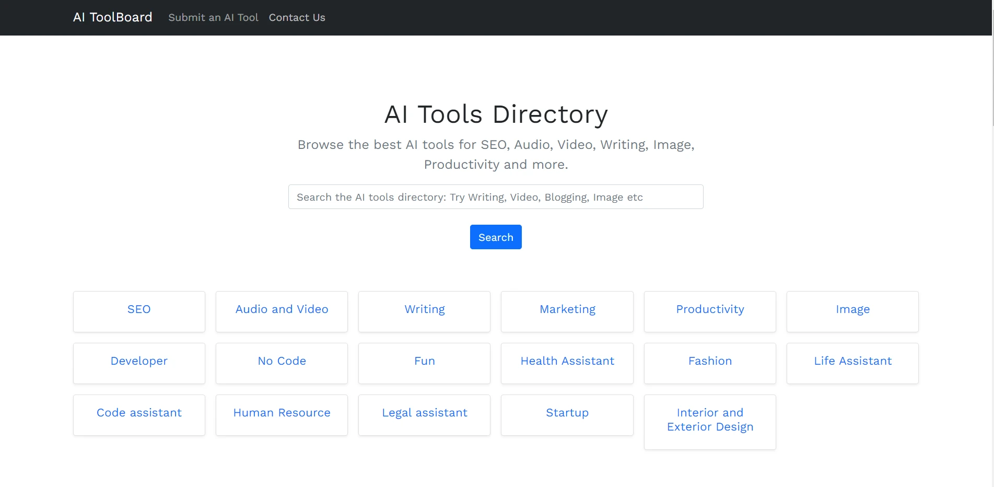Viewport: 994px width, 487px height.
Task: Open the Contact Us menu item
Action: tap(297, 17)
